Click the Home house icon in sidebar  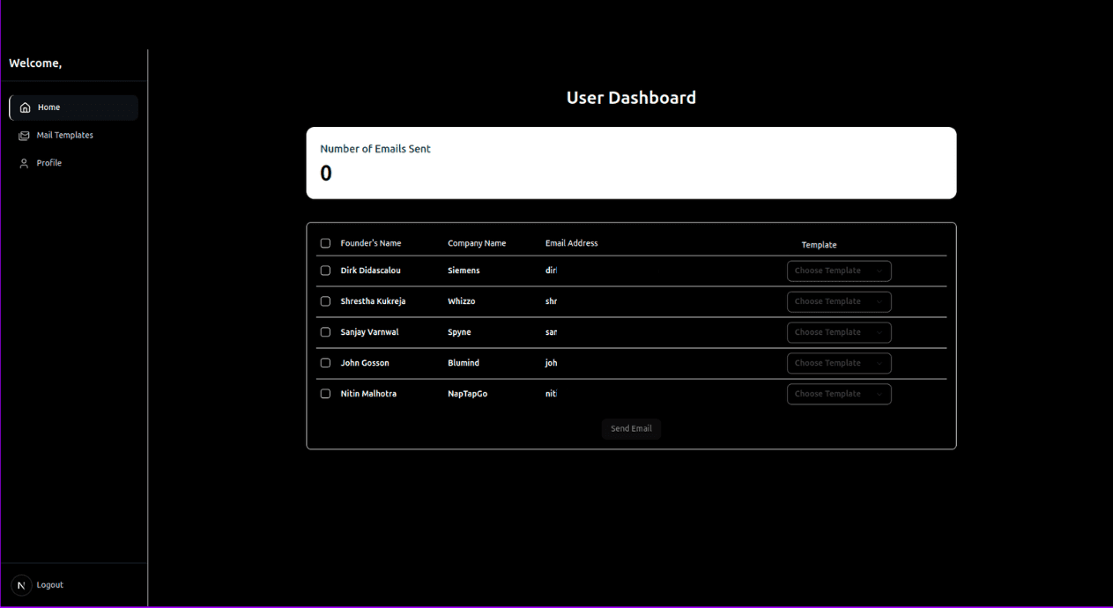click(x=25, y=108)
